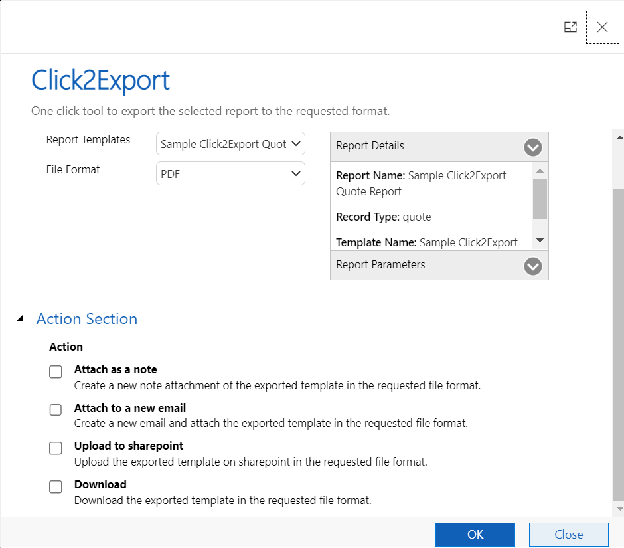624x548 pixels.
Task: Click the Report Parameters panel header
Action: click(x=425, y=265)
